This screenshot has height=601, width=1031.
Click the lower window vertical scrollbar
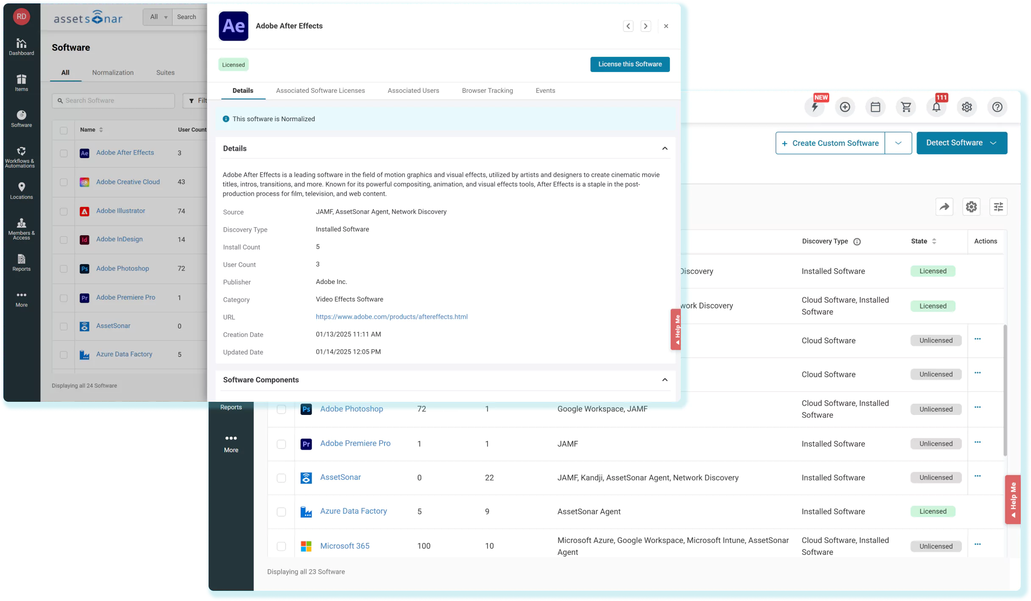(1005, 390)
